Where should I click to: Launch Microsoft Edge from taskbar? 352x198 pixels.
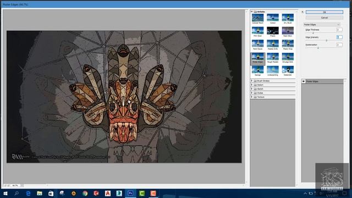[28, 193]
